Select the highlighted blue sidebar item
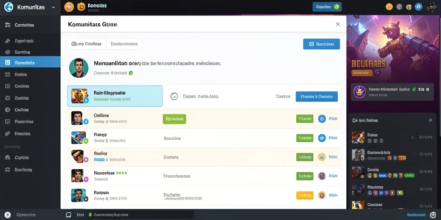Screen dimensions: 441x220 [x=30, y=63]
